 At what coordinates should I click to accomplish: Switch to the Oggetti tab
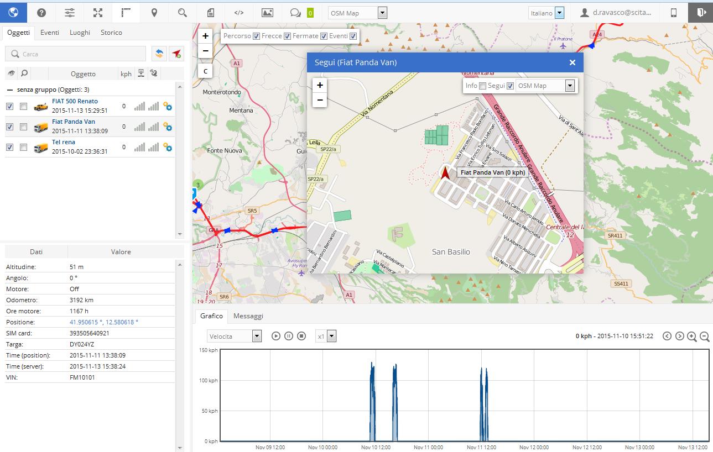(x=18, y=33)
